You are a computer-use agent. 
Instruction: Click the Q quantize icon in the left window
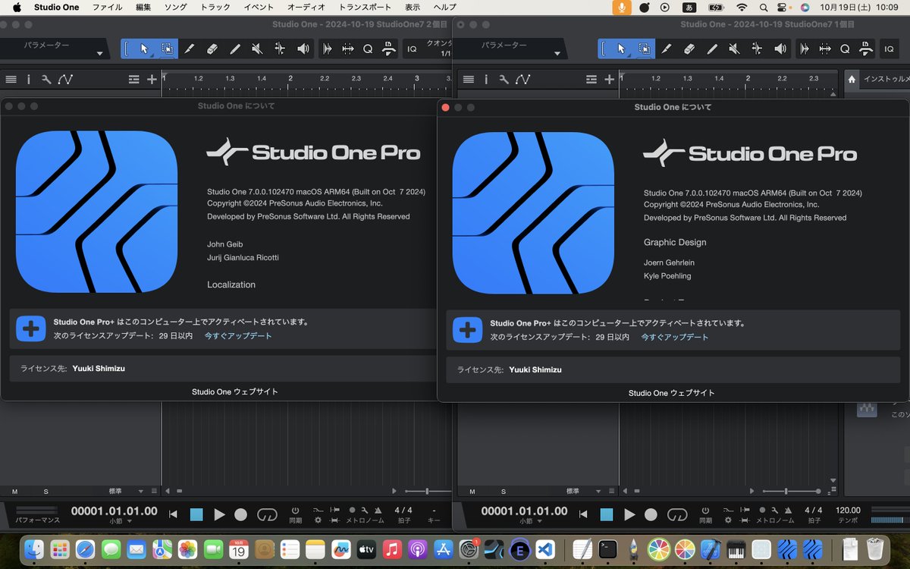[x=368, y=49]
